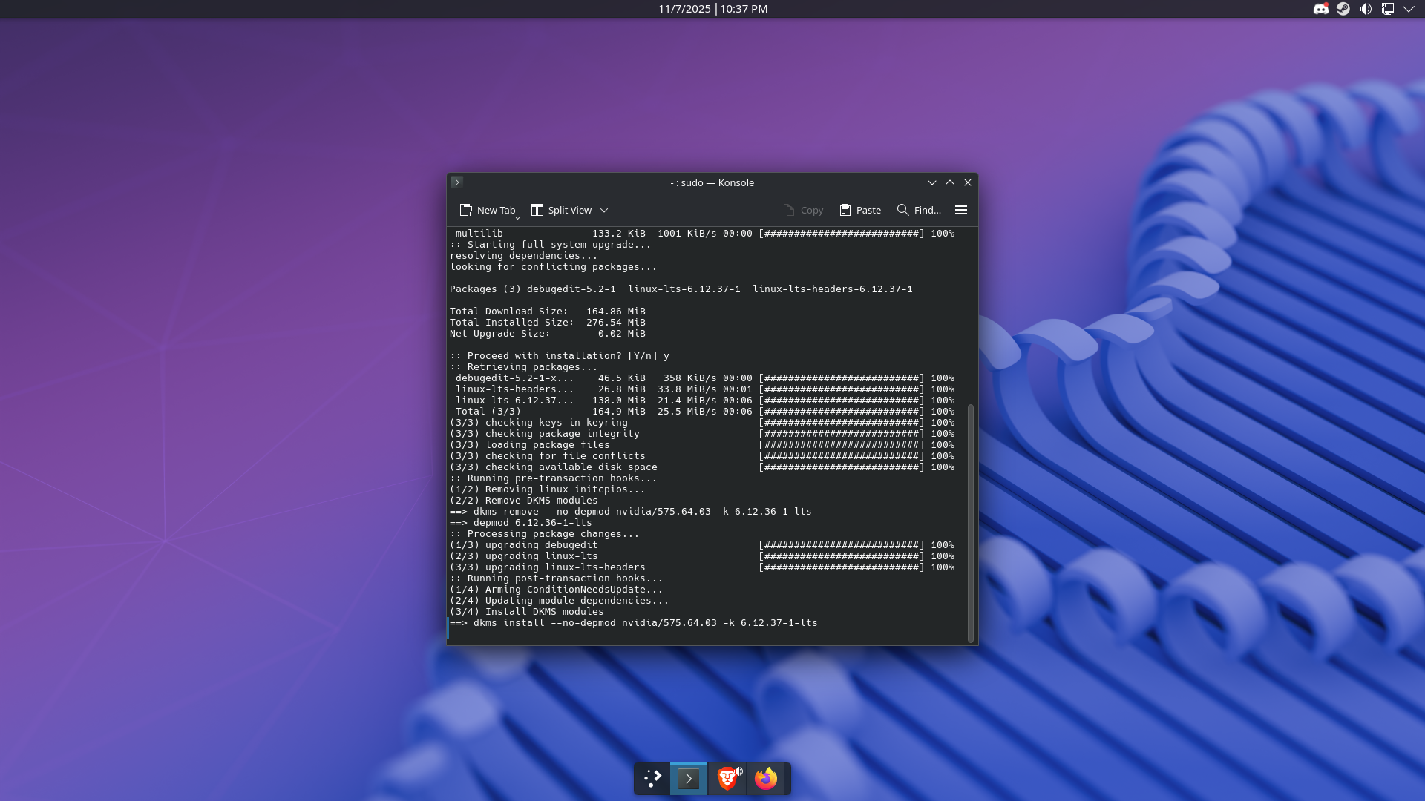Screen dimensions: 1425x801
Task: Click the 'Running post-transaction hooks...' line
Action: [x=557, y=578]
